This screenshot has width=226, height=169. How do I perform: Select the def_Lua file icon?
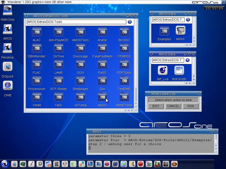[162, 71]
